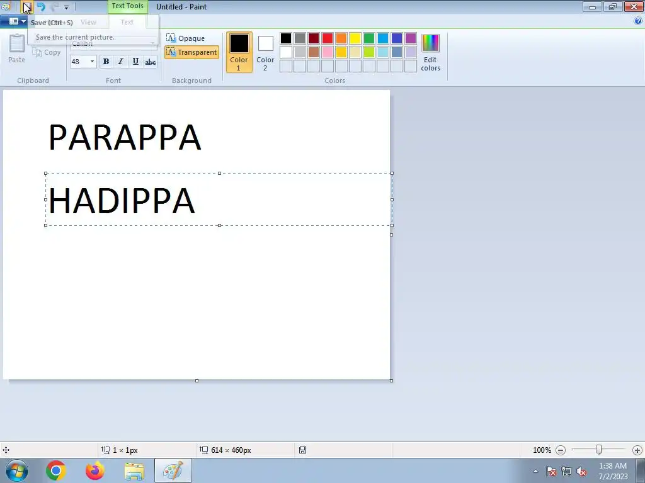Toggle Italic formatting
Viewport: 645px width, 483px height.
point(120,62)
